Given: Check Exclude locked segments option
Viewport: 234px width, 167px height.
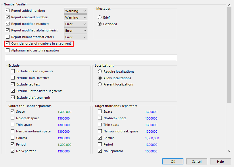Looking at the screenshot, I should (13, 71).
